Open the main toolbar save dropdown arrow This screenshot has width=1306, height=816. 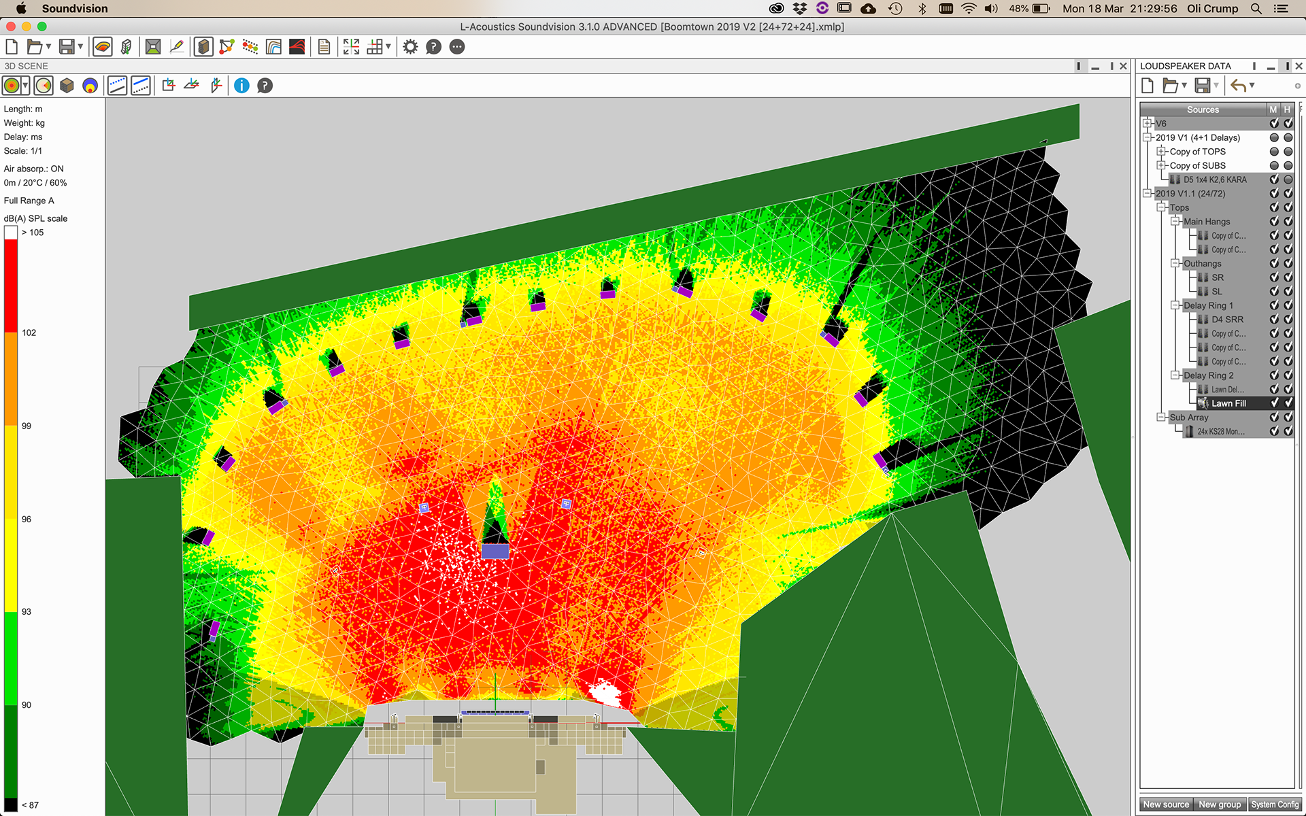click(80, 47)
